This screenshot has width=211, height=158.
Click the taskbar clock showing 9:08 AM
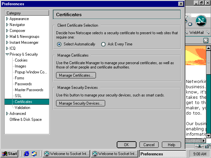pos(200,154)
